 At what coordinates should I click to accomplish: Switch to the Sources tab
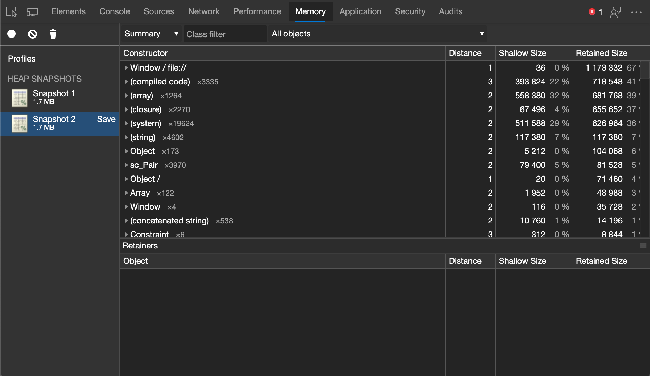[x=159, y=11]
